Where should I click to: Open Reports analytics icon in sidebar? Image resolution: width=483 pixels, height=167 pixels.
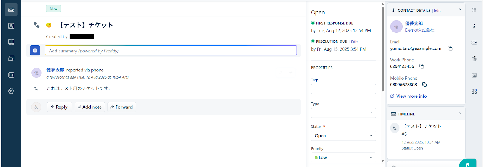pyautogui.click(x=11, y=75)
